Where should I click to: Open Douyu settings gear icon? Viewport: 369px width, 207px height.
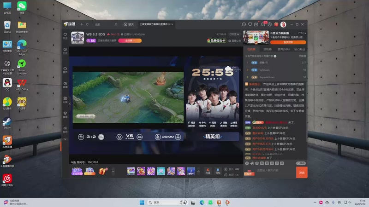[x=270, y=24]
